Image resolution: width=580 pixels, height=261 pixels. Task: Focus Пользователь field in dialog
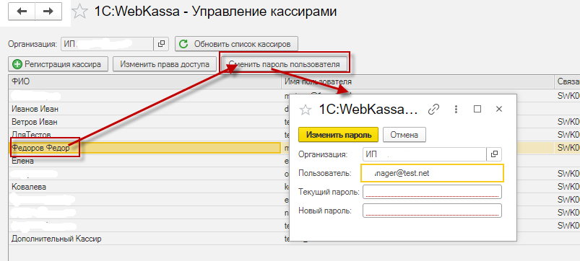pos(432,173)
